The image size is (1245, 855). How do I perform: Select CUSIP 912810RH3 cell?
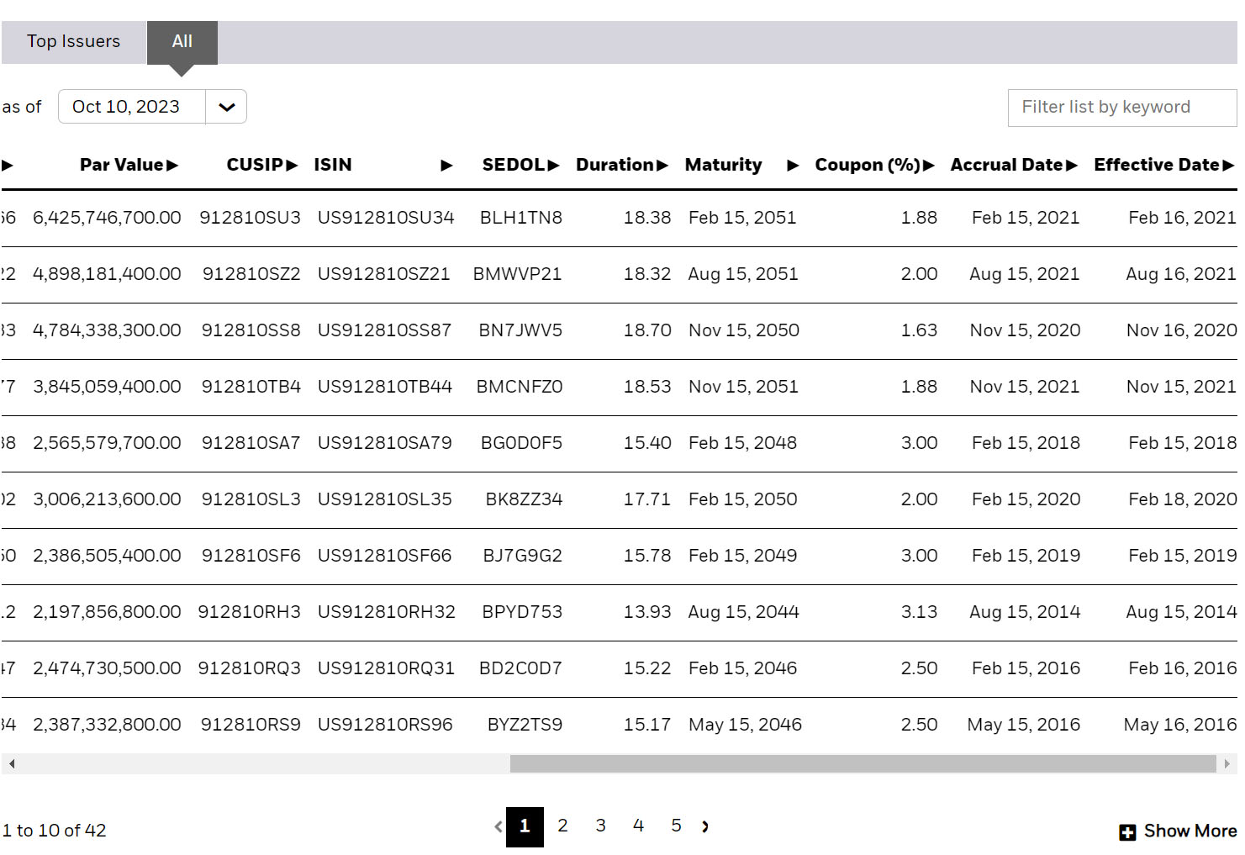point(249,612)
